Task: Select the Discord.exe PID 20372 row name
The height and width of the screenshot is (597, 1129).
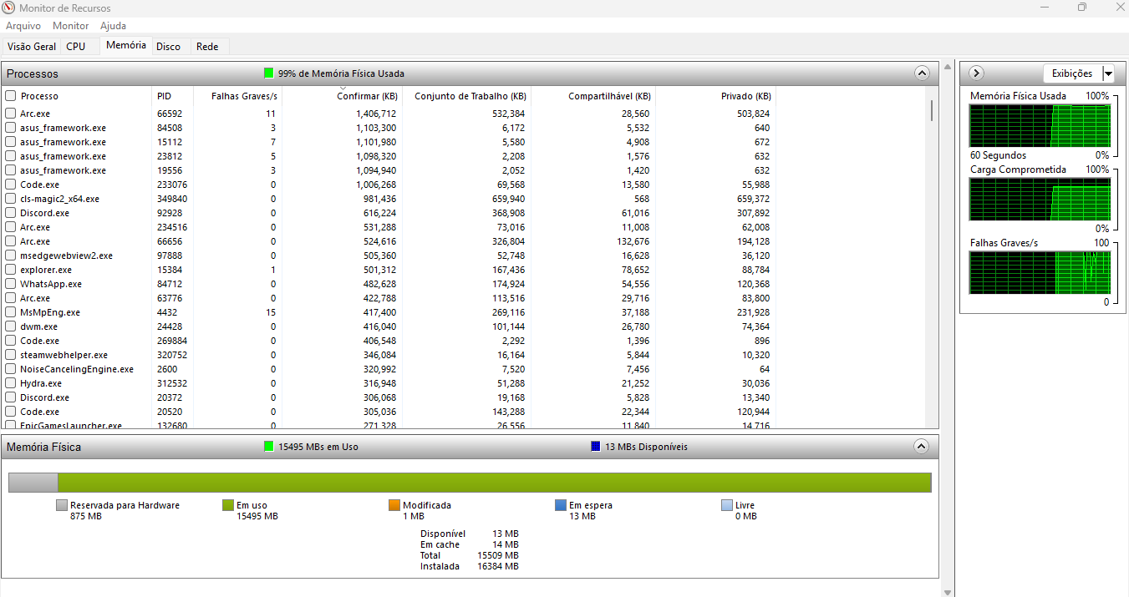Action: [x=44, y=397]
